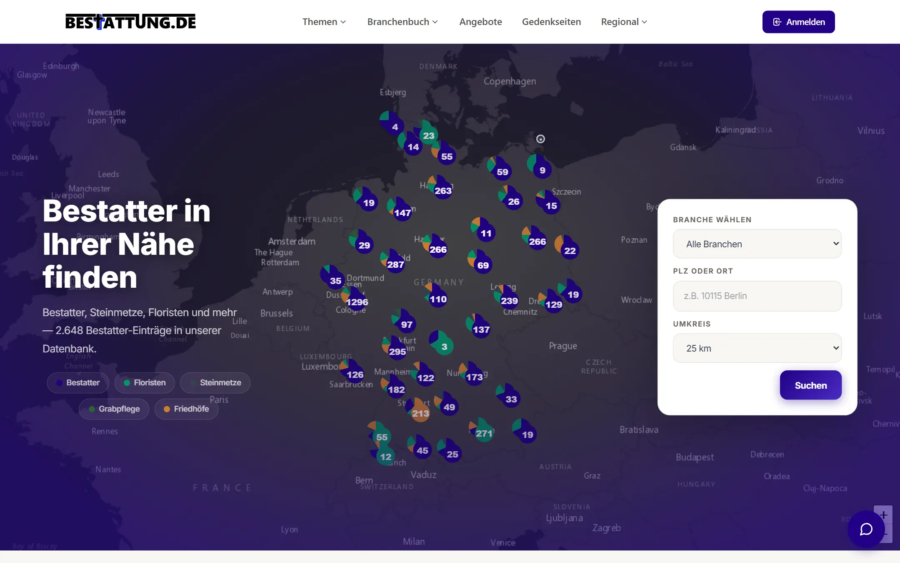Select the 173 cluster near Nuremberg

tap(472, 374)
